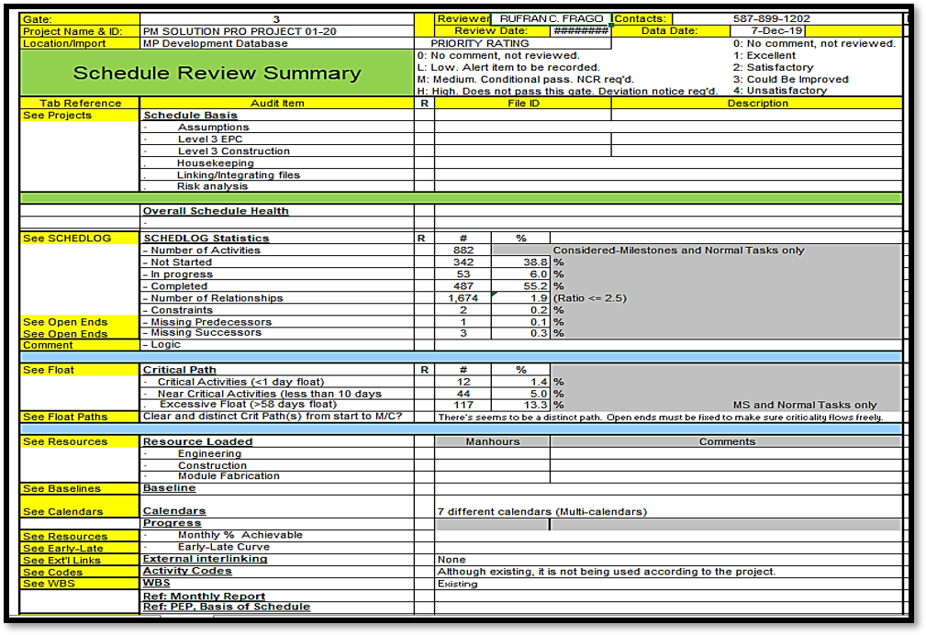Open the See WBS tab reference

tap(81, 584)
